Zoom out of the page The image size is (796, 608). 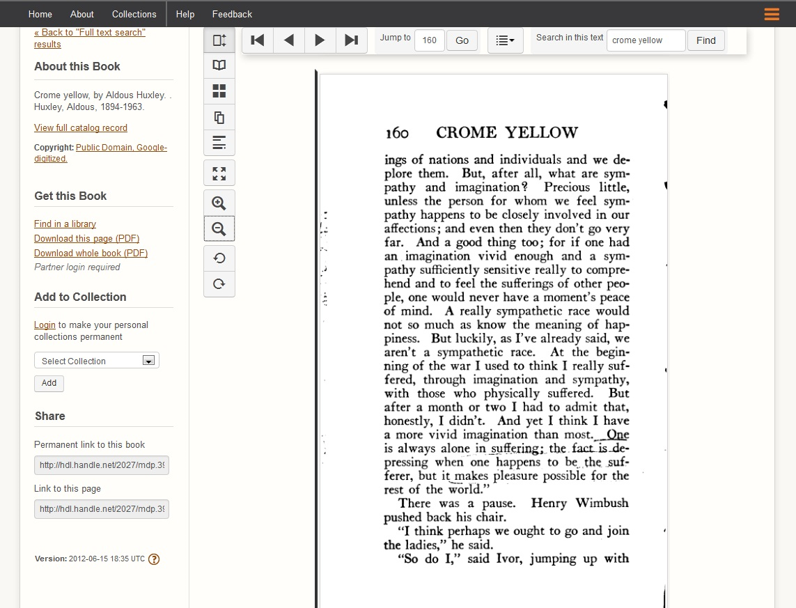[219, 229]
